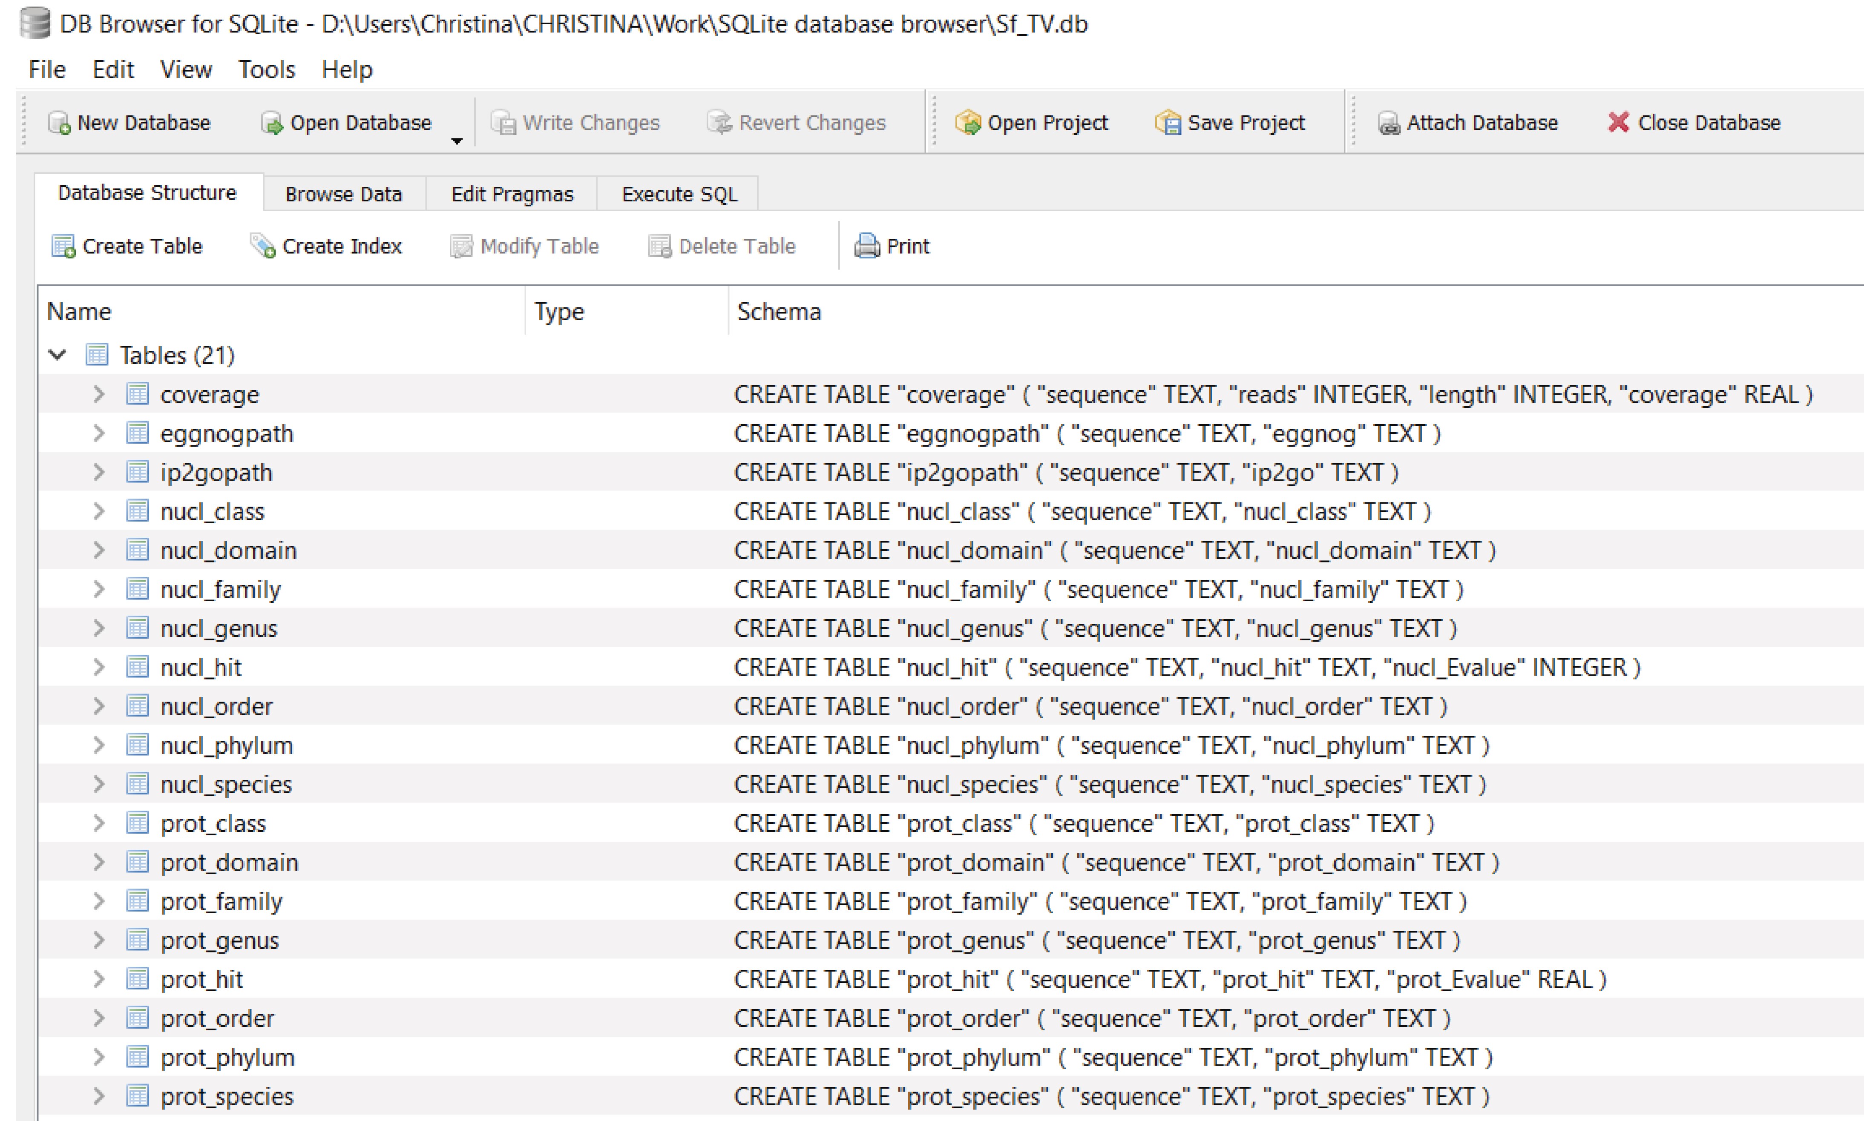Screen dimensions: 1864x1121
Task: Expand the nucl_phylum table row
Action: point(98,745)
